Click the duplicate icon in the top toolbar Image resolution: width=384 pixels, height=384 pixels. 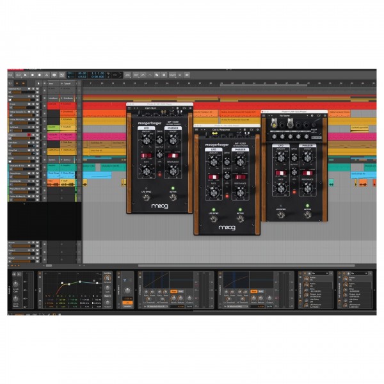(157, 75)
